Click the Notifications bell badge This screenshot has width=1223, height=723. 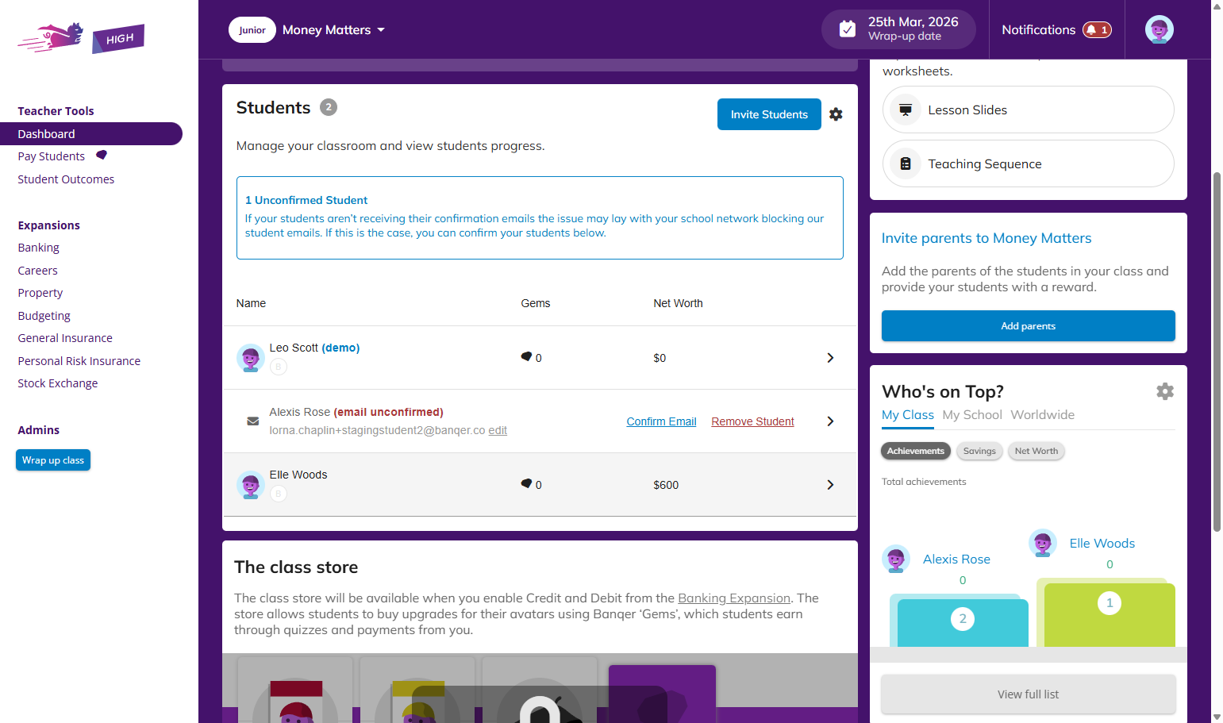point(1098,30)
